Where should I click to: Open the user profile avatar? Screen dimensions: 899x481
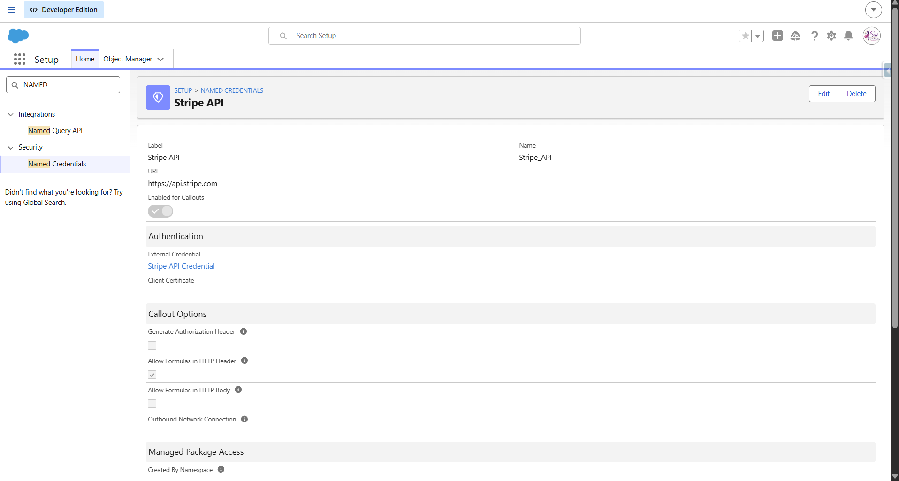[x=872, y=36]
